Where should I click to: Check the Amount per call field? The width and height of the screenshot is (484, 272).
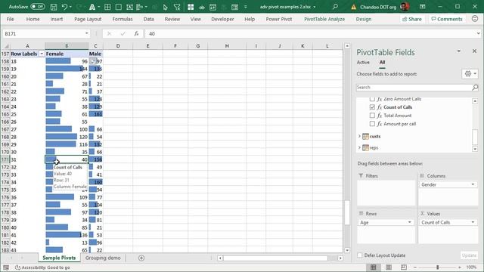(x=372, y=124)
